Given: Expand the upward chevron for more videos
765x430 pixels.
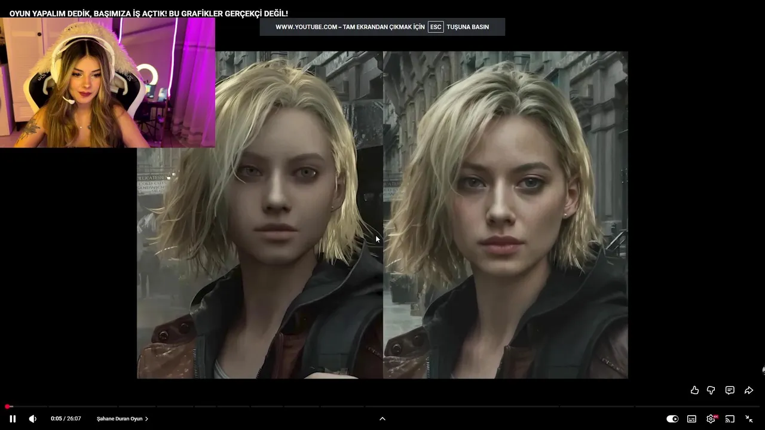Looking at the screenshot, I should tap(382, 419).
